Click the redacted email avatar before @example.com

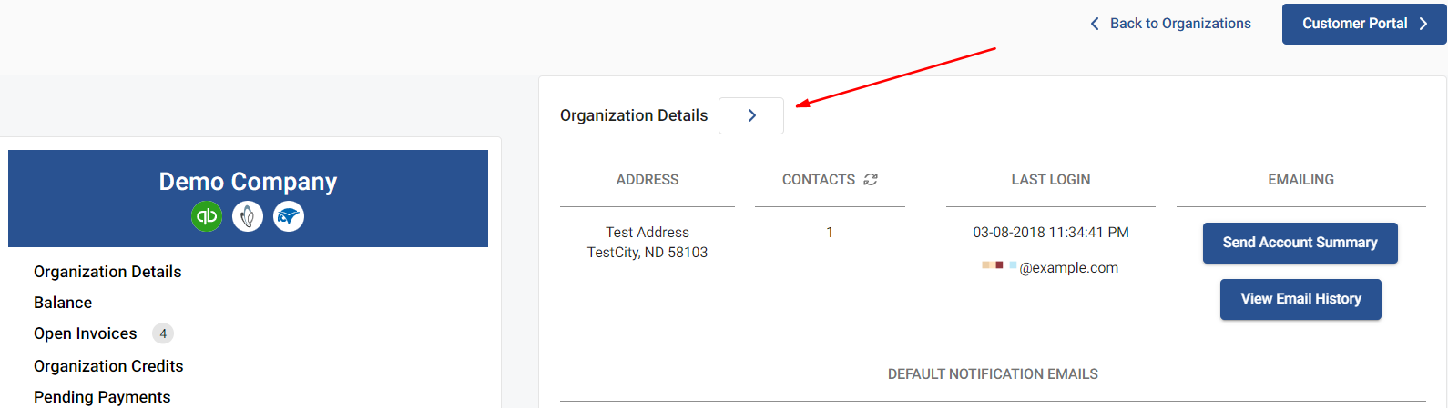pyautogui.click(x=999, y=265)
